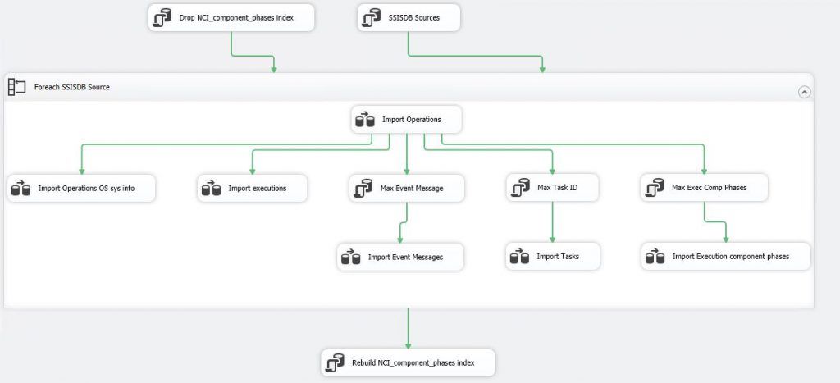The width and height of the screenshot is (840, 383).
Task: Select the Max Task ID task label
Action: [558, 188]
